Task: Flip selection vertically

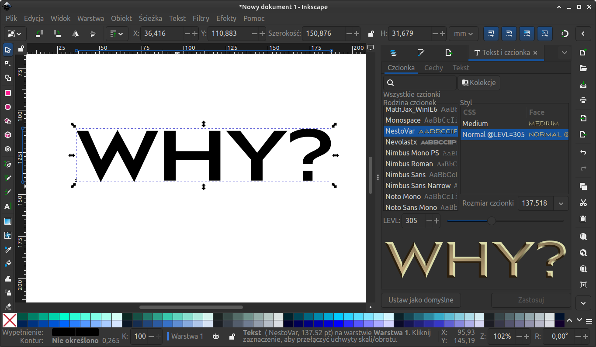Action: click(93, 33)
